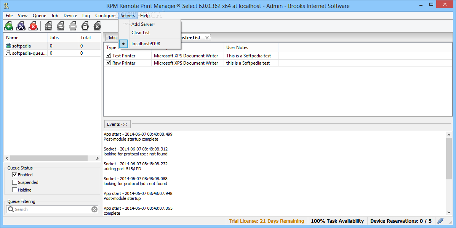Select the softpedia queue row
The height and width of the screenshot is (228, 456).
(x=52, y=46)
